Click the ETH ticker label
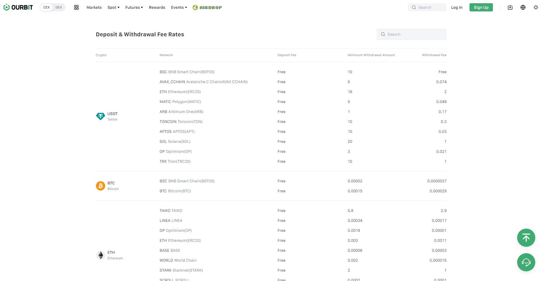Viewport: 542px width, 281px height. [111, 252]
